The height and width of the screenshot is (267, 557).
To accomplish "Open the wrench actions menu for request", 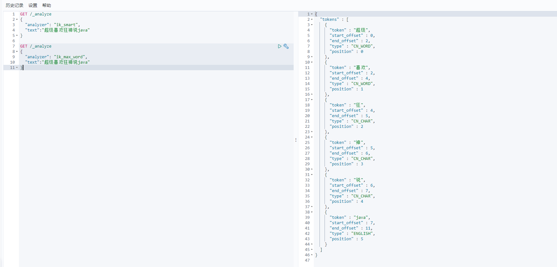I will point(286,46).
